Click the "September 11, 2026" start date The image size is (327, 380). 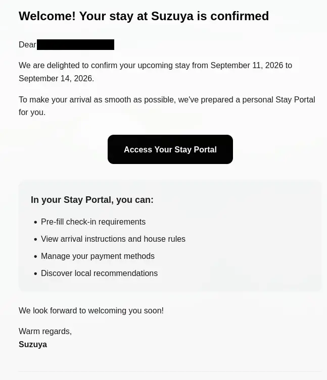[x=247, y=66]
